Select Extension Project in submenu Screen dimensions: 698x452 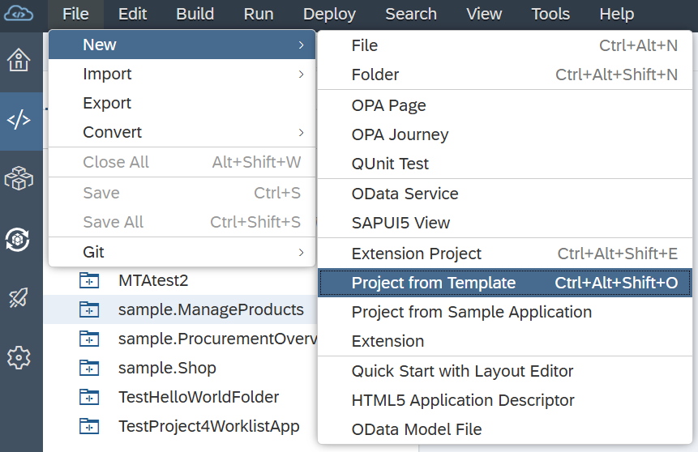[505, 254]
